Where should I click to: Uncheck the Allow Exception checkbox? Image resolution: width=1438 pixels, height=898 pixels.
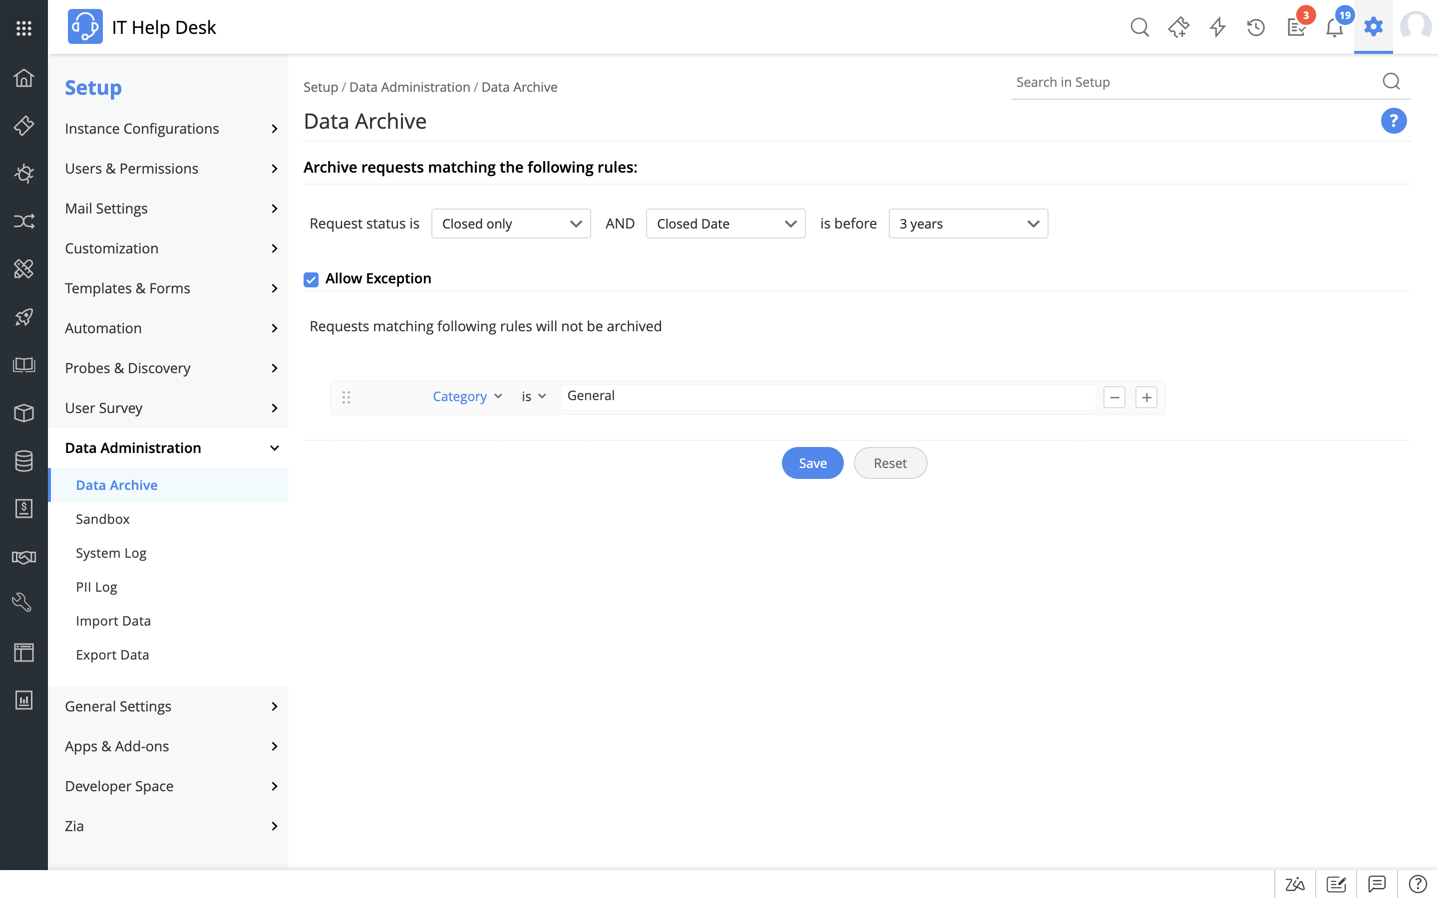click(311, 279)
